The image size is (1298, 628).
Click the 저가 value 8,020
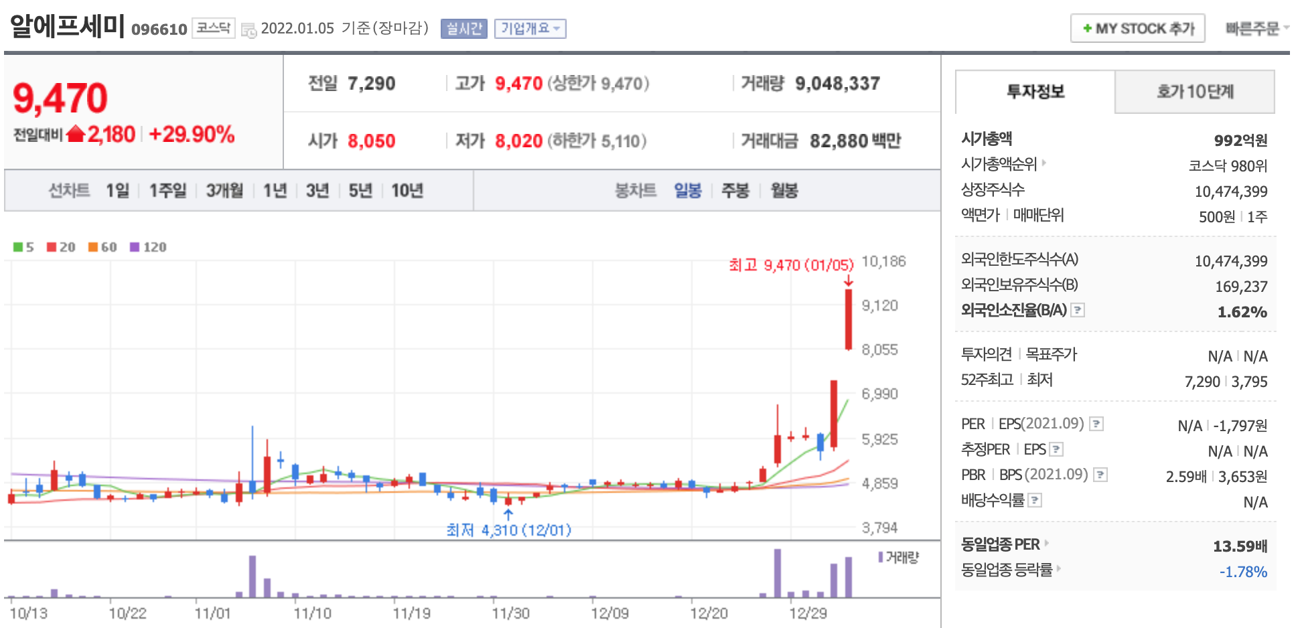(x=519, y=141)
